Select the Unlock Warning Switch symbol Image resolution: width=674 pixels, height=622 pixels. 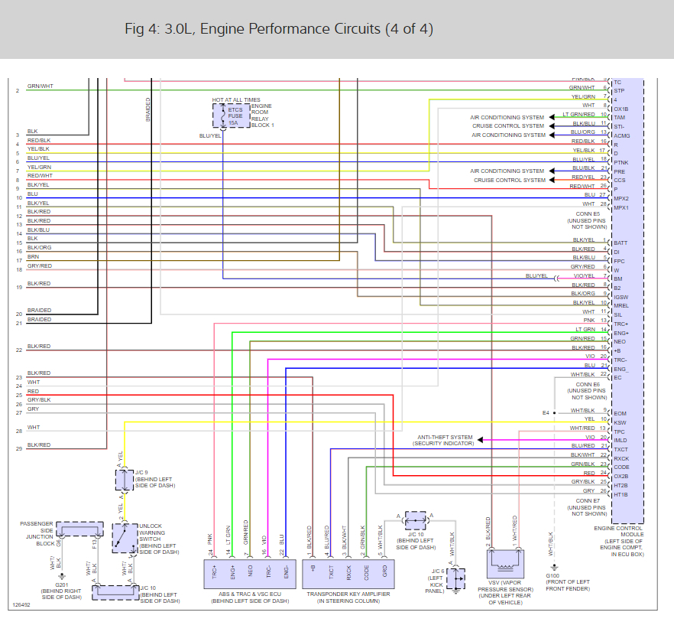coord(125,538)
